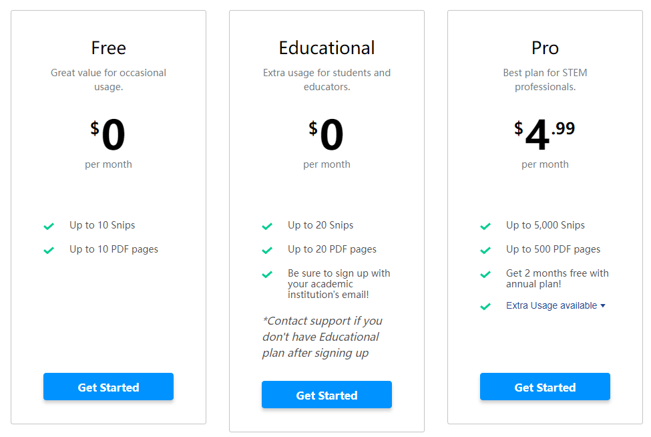The image size is (651, 437).
Task: Select the Free plan heading
Action: click(108, 48)
